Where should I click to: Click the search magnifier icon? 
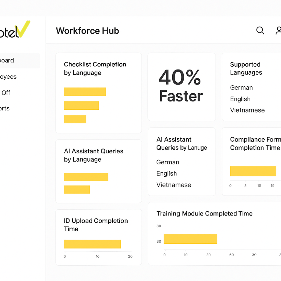tap(260, 31)
